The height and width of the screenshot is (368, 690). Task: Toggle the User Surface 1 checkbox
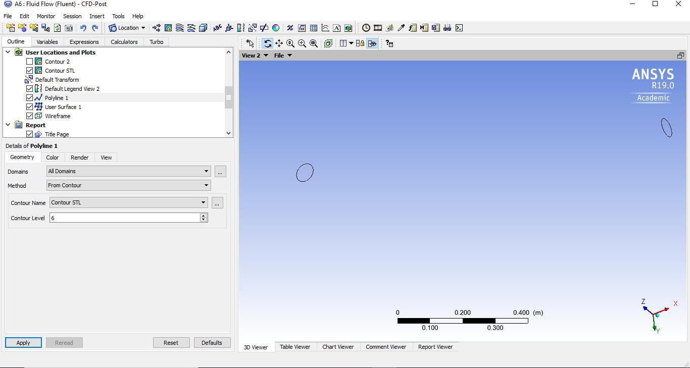pos(29,107)
